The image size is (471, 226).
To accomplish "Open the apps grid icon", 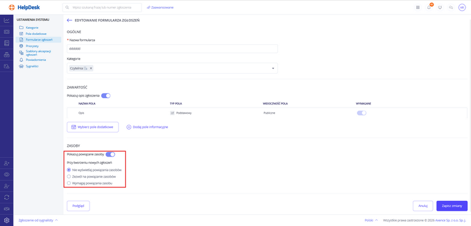I will (x=418, y=7).
